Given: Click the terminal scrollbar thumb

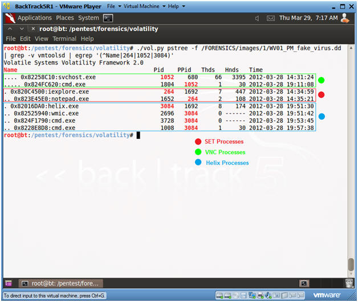Looking at the screenshot, I should click(x=351, y=264).
